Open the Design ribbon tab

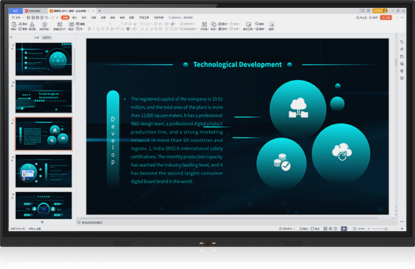[x=84, y=17]
